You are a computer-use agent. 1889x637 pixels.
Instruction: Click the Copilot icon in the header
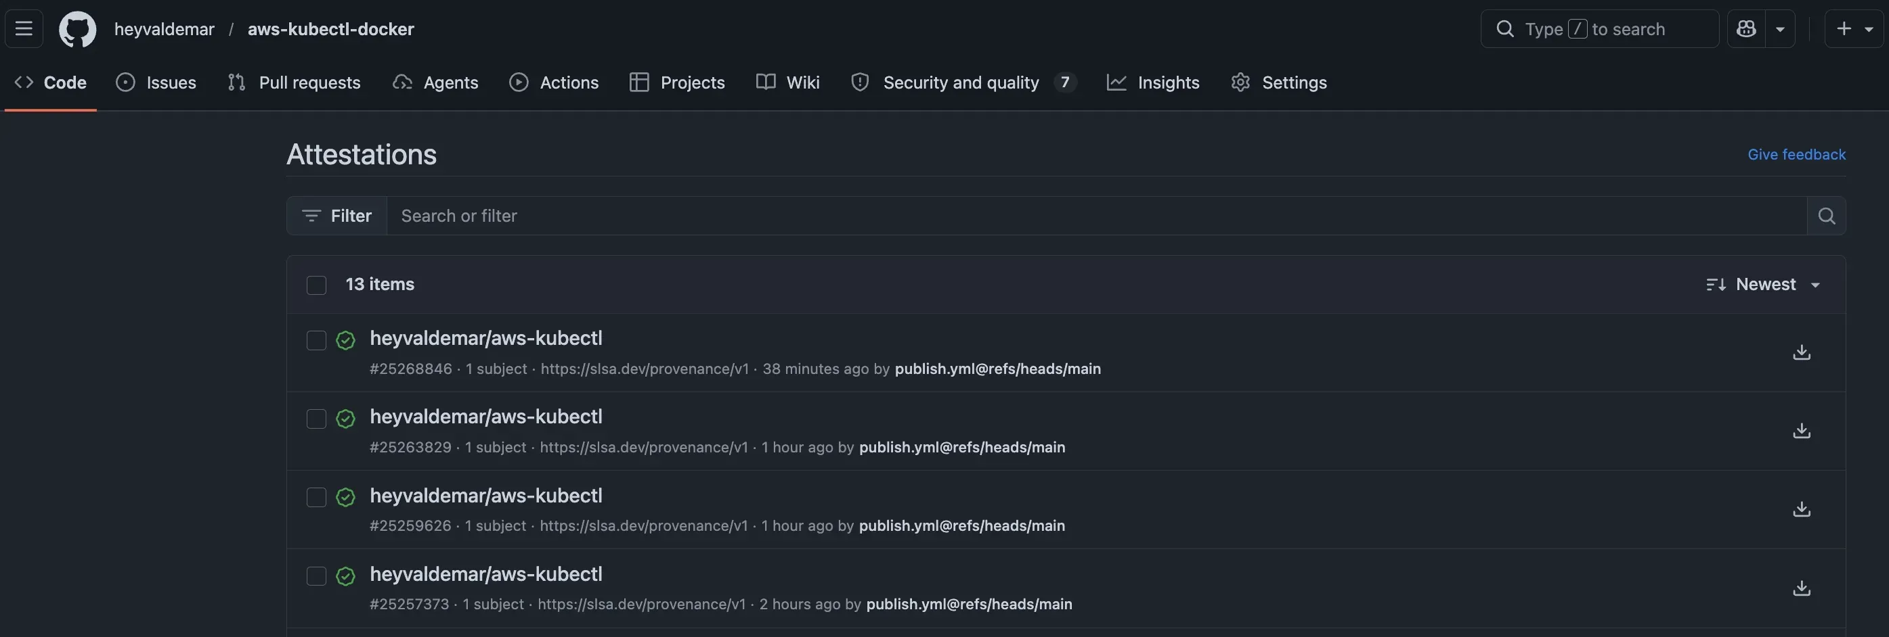click(1746, 28)
